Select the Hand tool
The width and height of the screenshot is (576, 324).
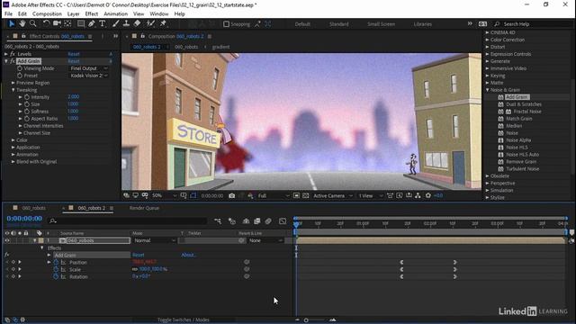[x=22, y=24]
